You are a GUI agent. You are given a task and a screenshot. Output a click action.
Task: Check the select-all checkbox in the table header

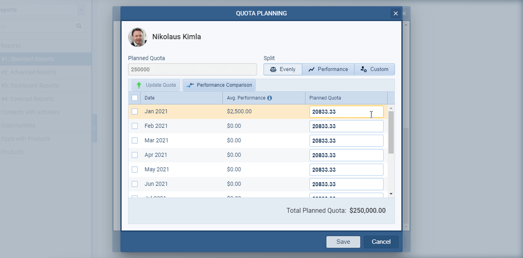[x=135, y=98]
